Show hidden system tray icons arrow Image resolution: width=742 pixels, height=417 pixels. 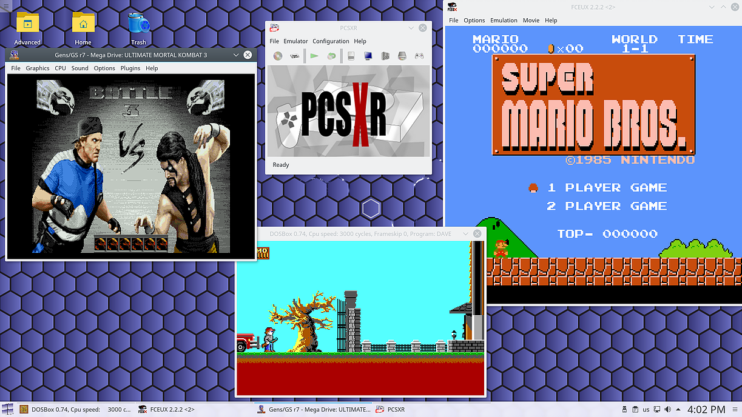pos(679,409)
